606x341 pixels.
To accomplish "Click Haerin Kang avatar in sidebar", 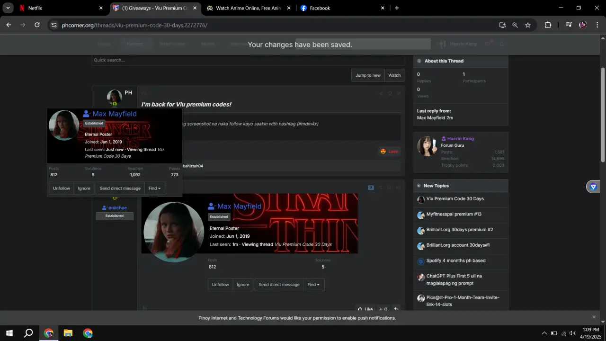I will tap(427, 146).
